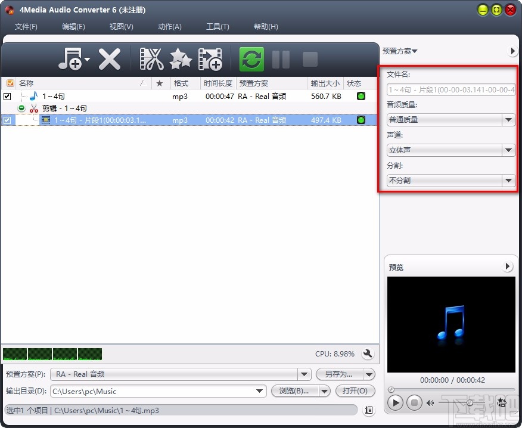This screenshot has width=522, height=428.
Task: Click the CPU usage graph
Action: click(52, 354)
